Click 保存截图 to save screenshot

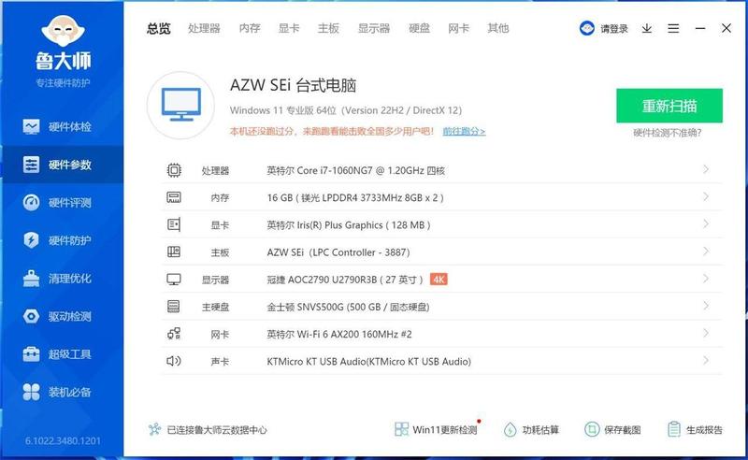pos(612,430)
